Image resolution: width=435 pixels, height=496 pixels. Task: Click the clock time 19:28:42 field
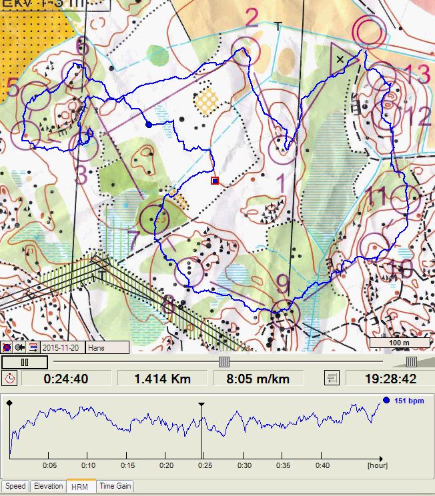(x=390, y=378)
